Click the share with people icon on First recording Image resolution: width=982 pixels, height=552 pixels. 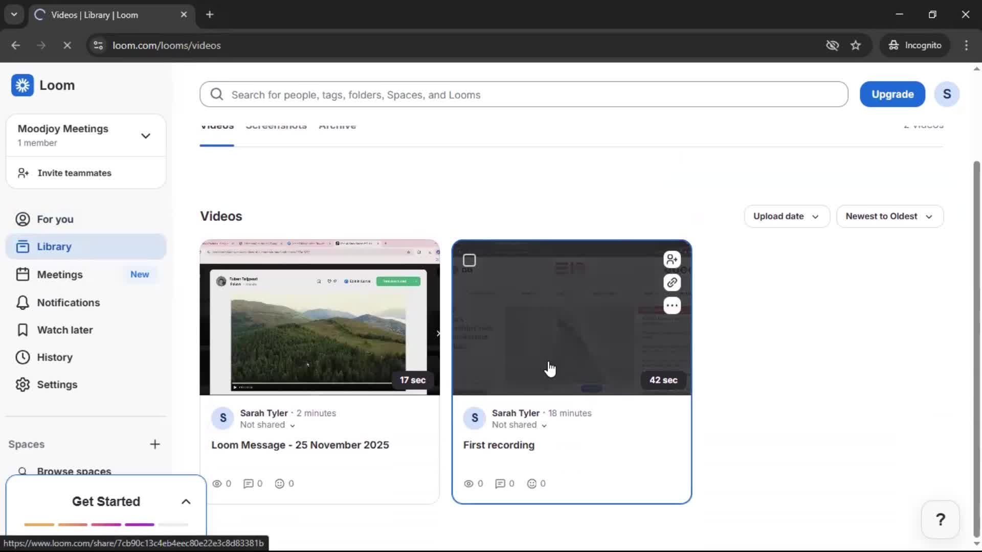pyautogui.click(x=672, y=259)
